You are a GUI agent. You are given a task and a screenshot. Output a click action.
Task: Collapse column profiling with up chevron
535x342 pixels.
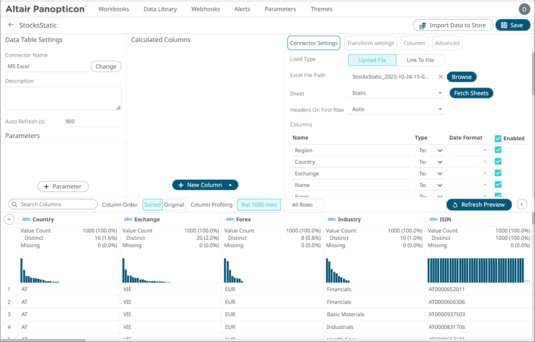pyautogui.click(x=9, y=219)
